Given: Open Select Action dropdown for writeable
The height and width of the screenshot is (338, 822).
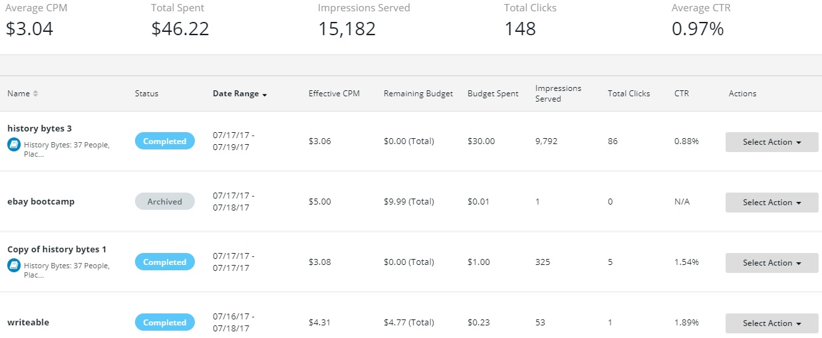Looking at the screenshot, I should pyautogui.click(x=771, y=323).
